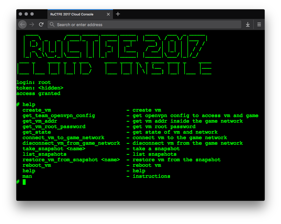The height and width of the screenshot is (224, 281).
Task: Click the green terminal cursor at the prompt
Action: (x=24, y=182)
